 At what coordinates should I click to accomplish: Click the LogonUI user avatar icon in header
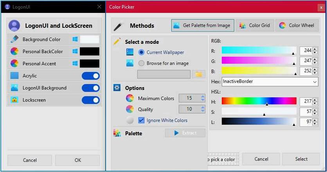14,26
